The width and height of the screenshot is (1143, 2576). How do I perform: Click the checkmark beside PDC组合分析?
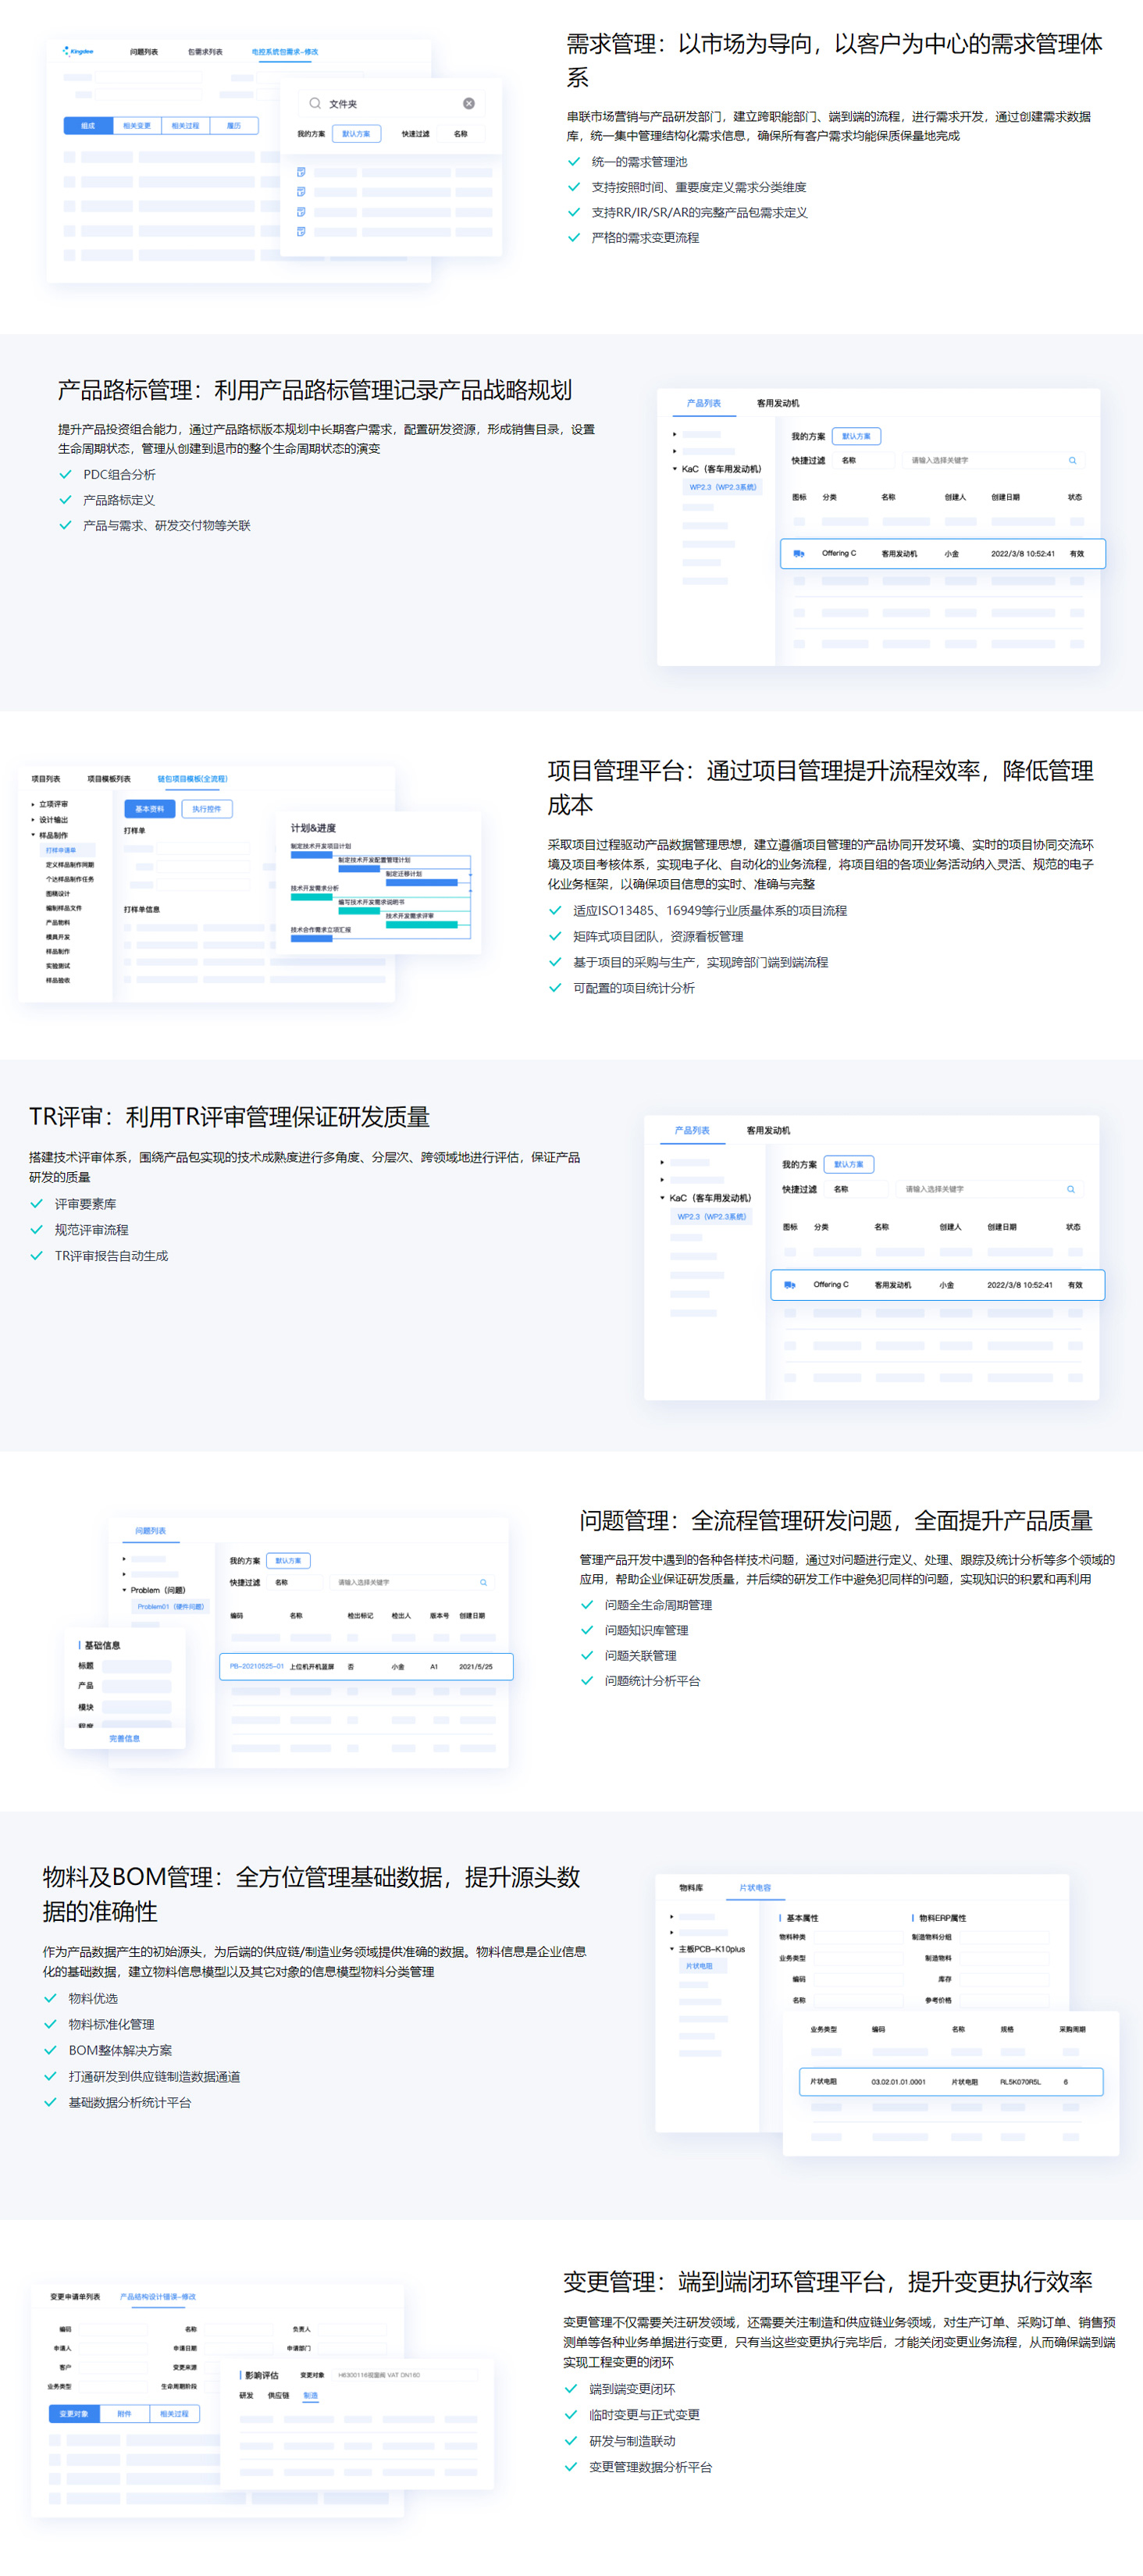point(65,474)
